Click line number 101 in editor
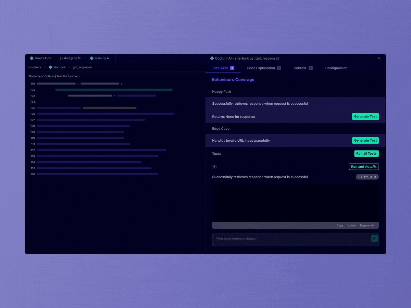The height and width of the screenshot is (308, 411). click(x=33, y=84)
